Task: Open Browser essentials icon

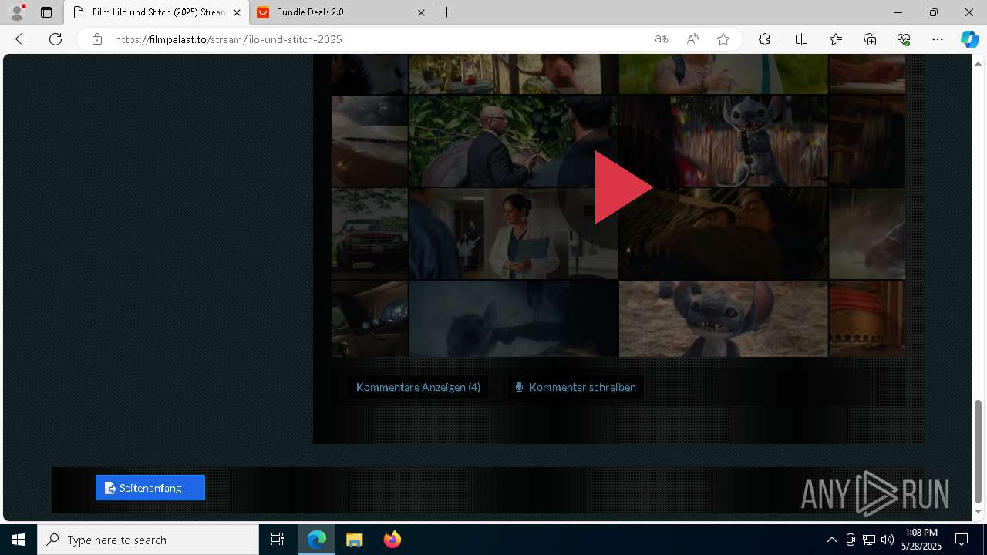Action: (904, 39)
